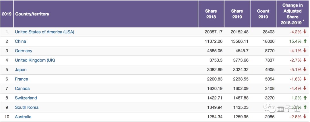Sort by Share 2018 column header
The image size is (310, 122).
211,14
